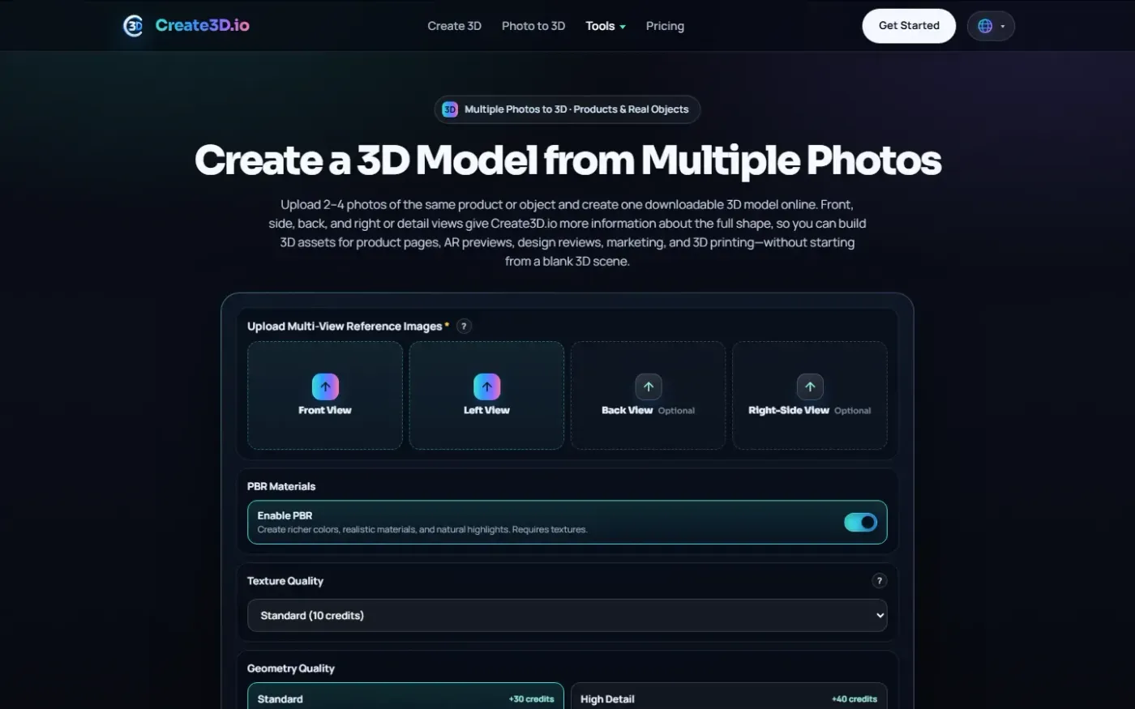Click the Create3D.io logo icon
This screenshot has width=1135, height=709.
[133, 26]
